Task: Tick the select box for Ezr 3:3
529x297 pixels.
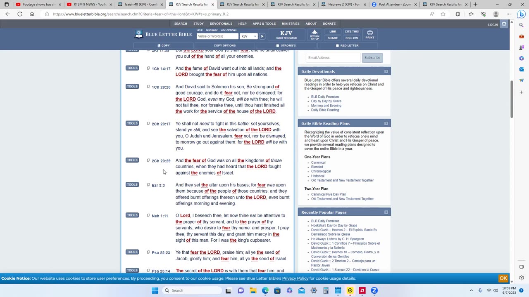Action: point(148,185)
